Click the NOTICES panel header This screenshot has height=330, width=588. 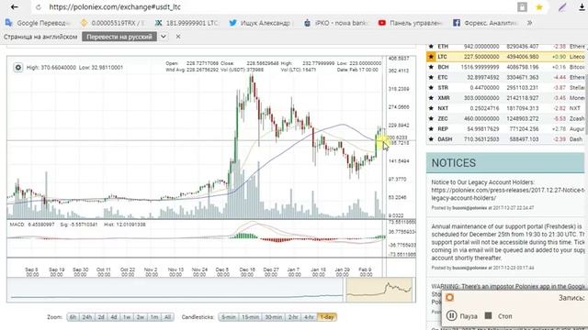[x=505, y=163]
